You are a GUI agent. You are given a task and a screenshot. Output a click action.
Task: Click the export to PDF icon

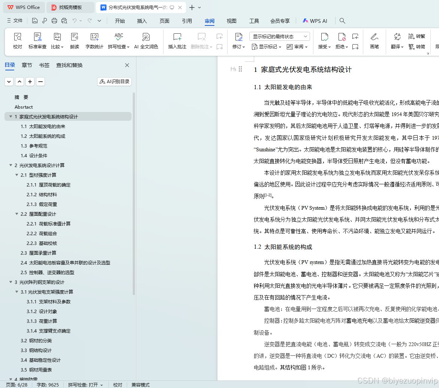pos(44,21)
